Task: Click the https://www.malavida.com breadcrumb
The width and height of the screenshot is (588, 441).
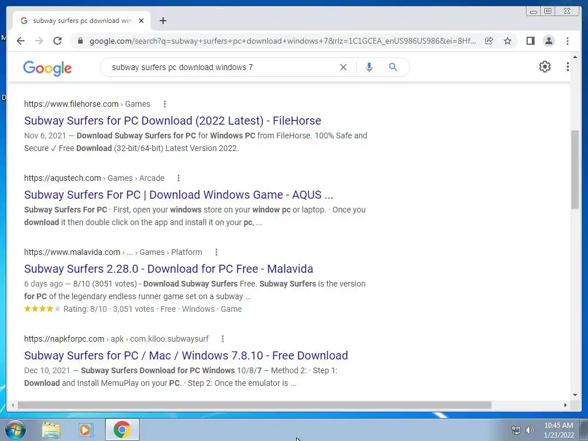Action: [72, 252]
